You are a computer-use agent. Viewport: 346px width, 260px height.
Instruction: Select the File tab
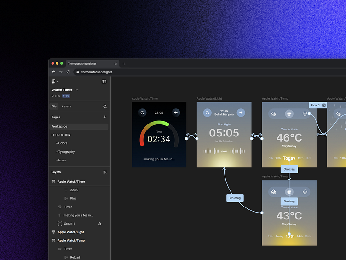[54, 106]
